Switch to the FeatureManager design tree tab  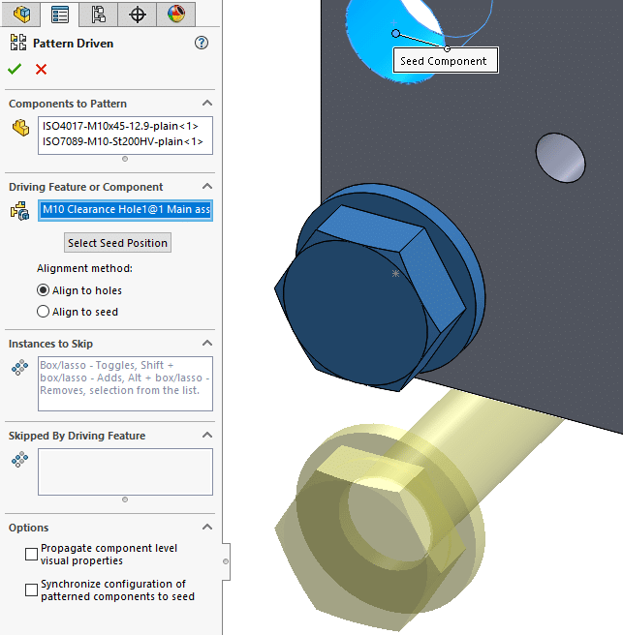(21, 14)
